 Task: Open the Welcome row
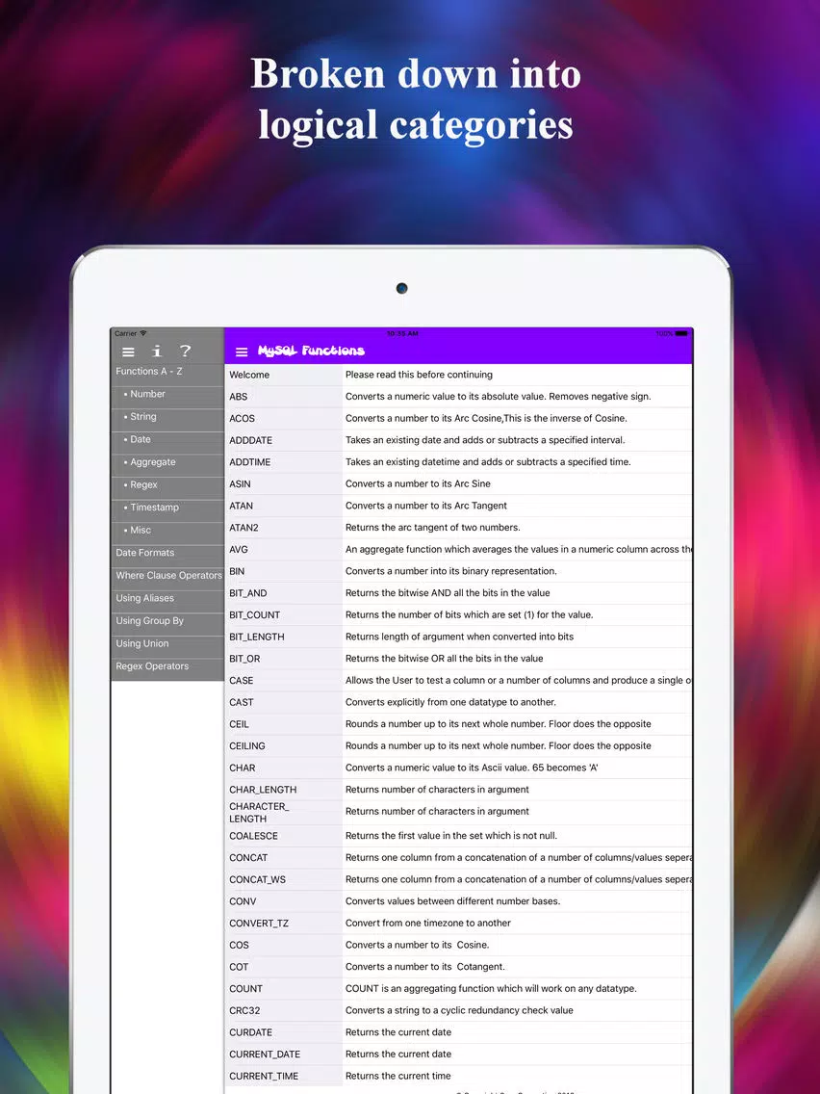[458, 375]
